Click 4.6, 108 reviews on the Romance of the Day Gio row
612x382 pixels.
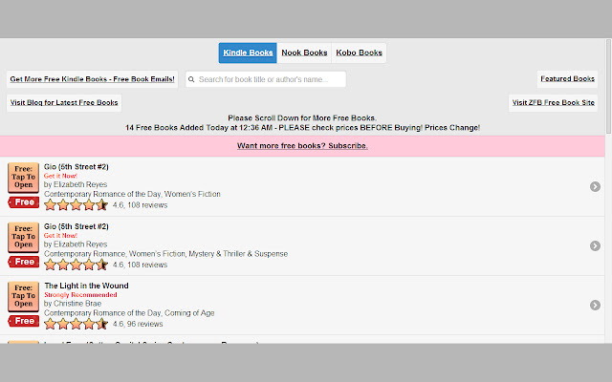[141, 205]
